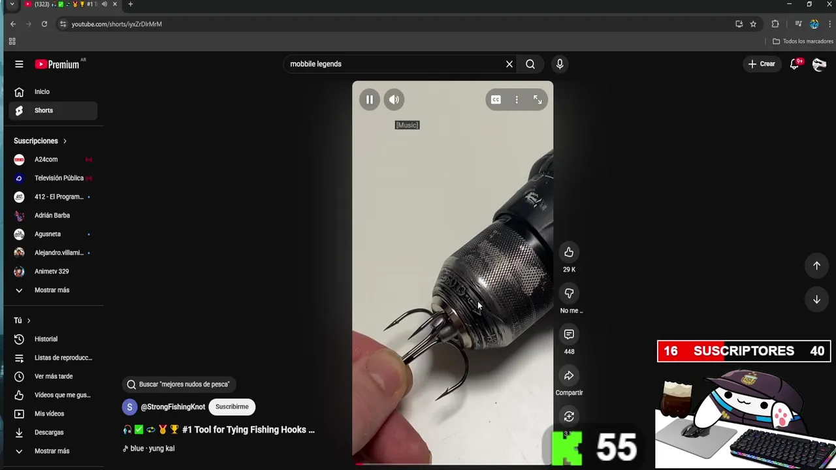The width and height of the screenshot is (836, 470).
Task: Go to the next Short arrow
Action: coord(816,300)
